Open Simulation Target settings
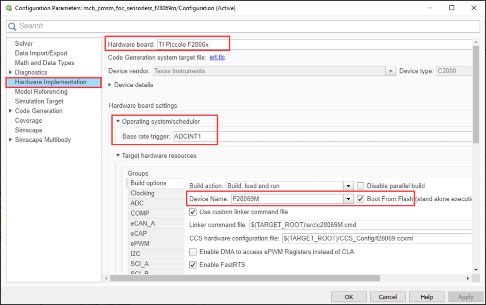Viewport: 486px width, 305px height. (x=39, y=102)
